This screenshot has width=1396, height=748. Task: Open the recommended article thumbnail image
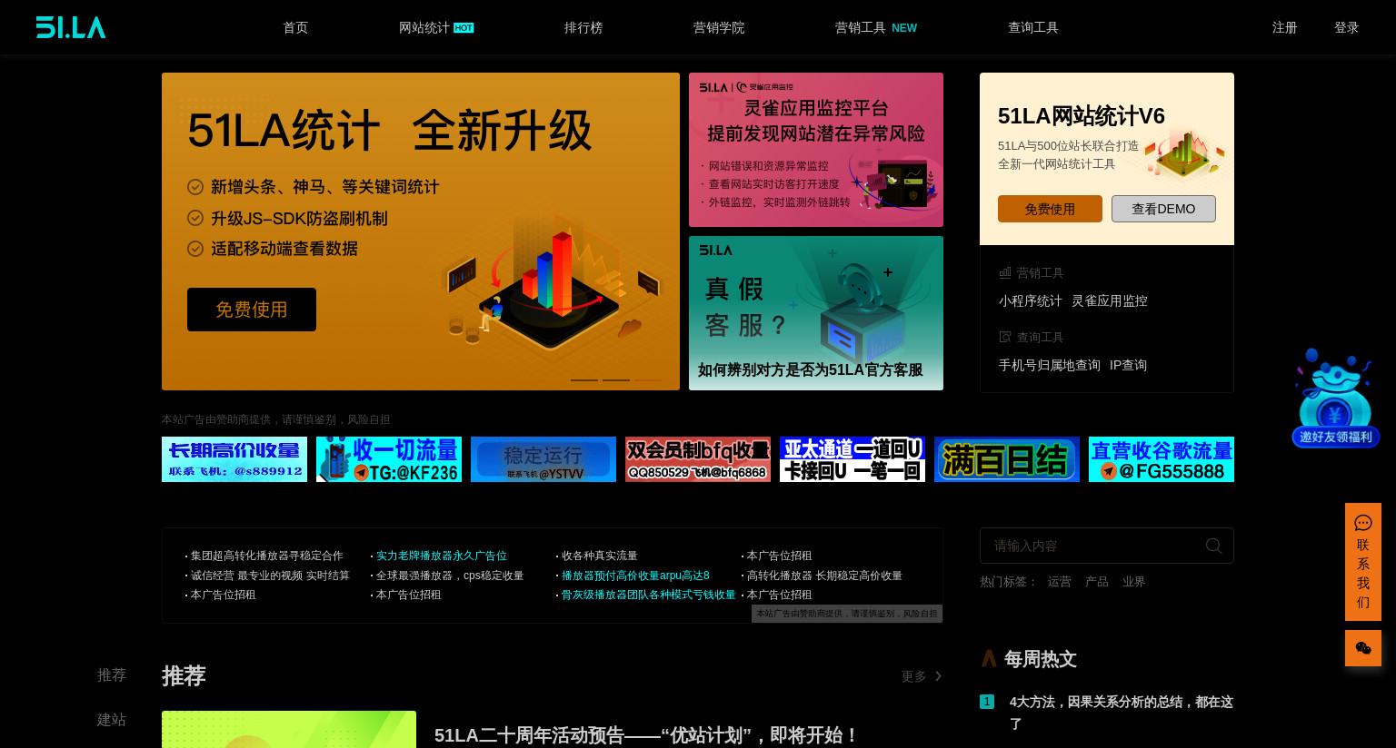coord(289,730)
